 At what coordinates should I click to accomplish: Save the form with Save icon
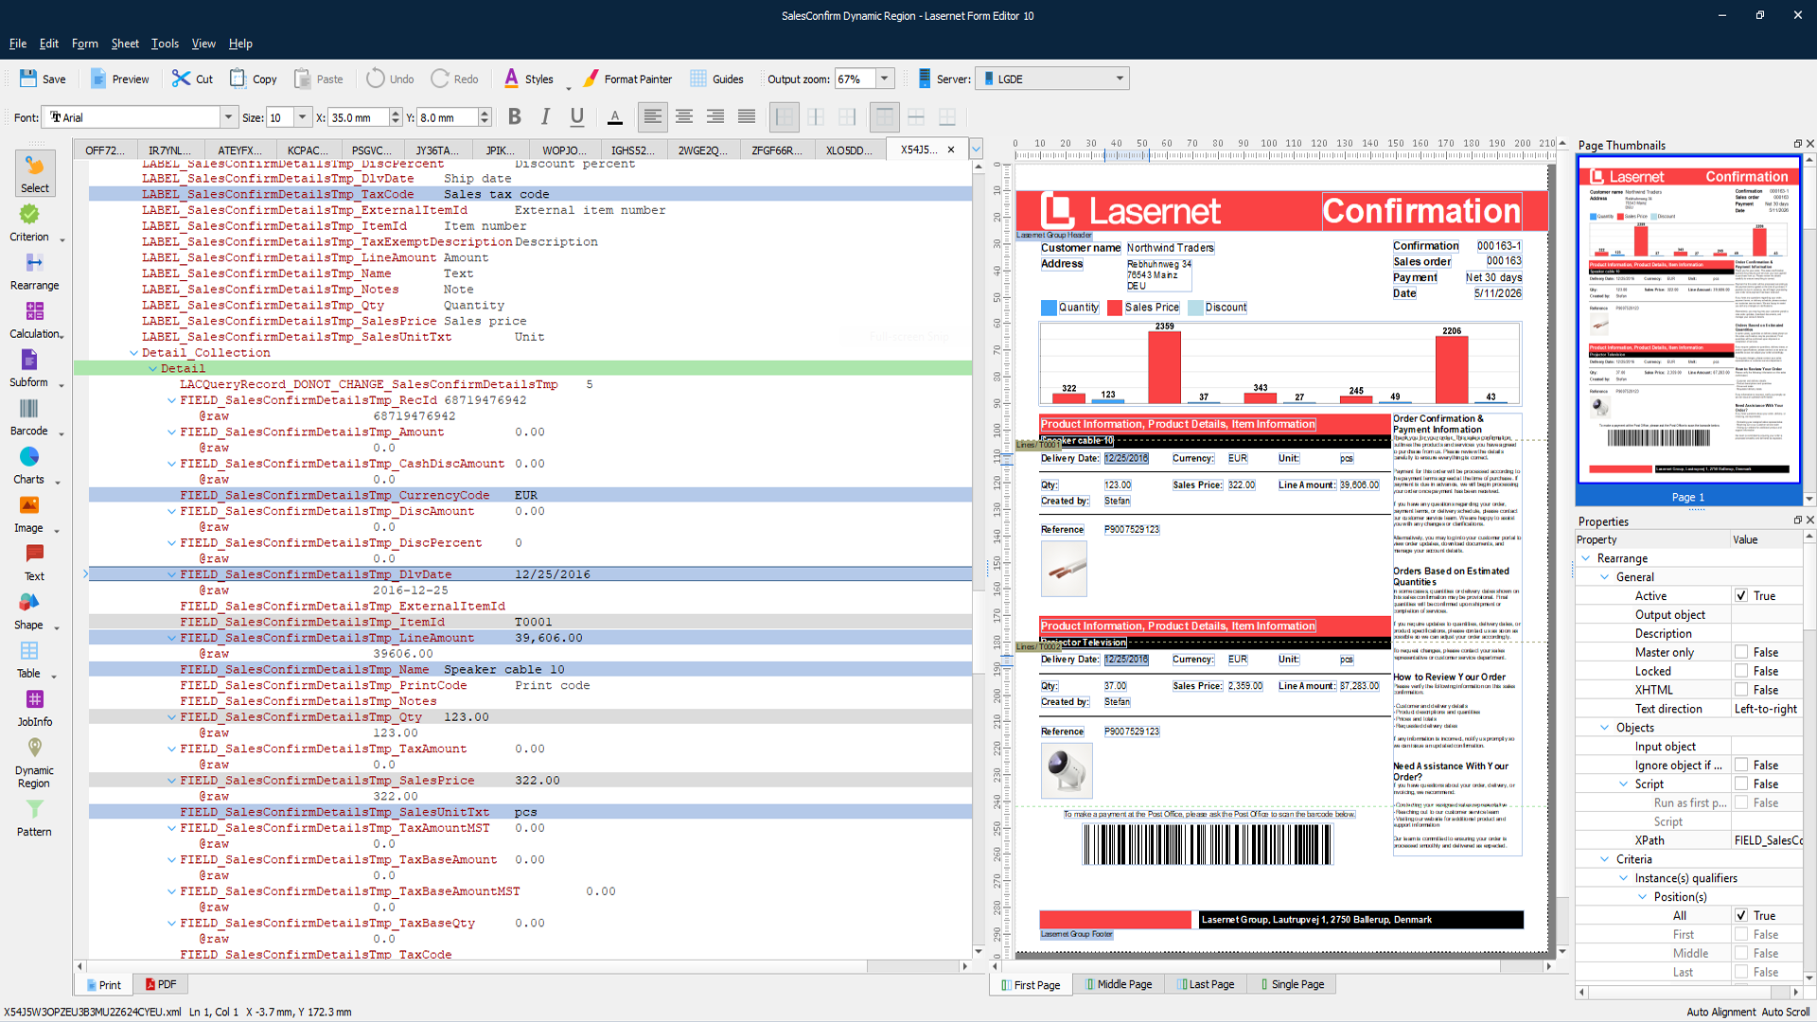[x=43, y=79]
